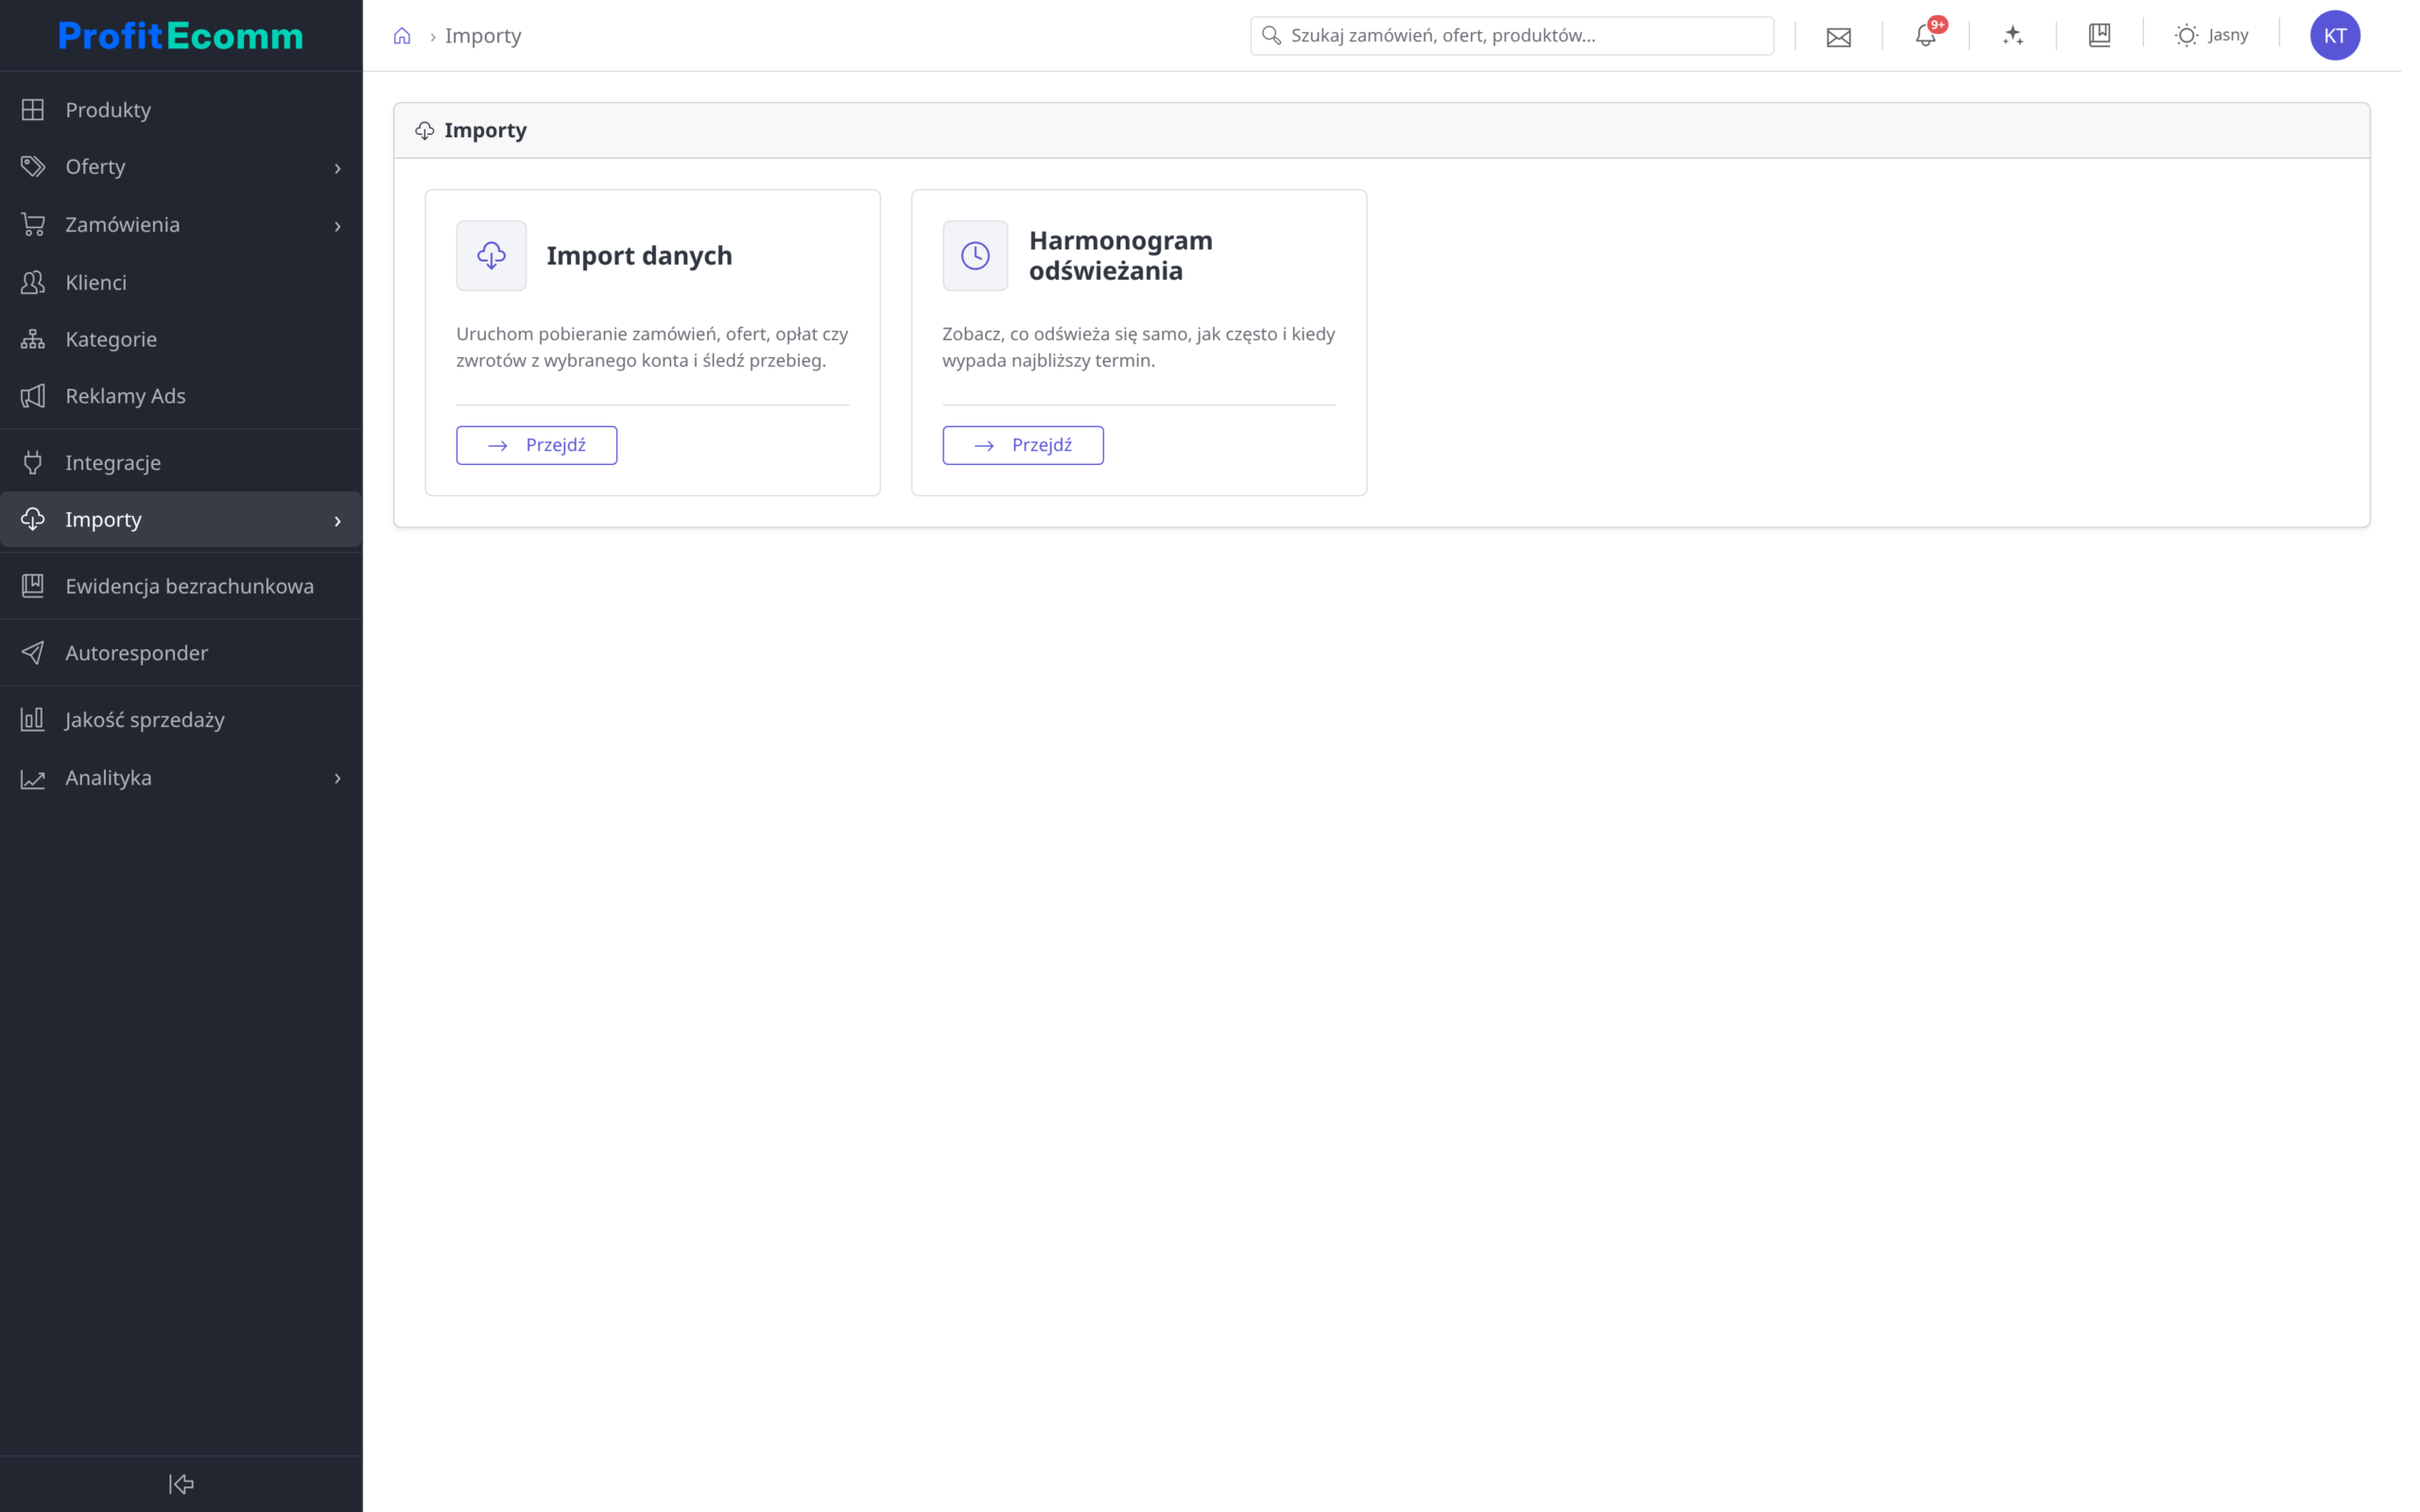The width and height of the screenshot is (2420, 1512).
Task: Click the Kategorie hierarchy icon
Action: (x=33, y=339)
